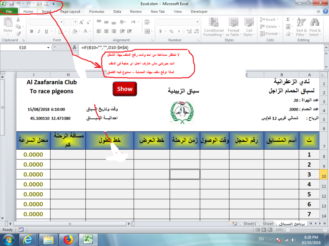
Task: Click the formula bar text field
Action: tap(201, 48)
